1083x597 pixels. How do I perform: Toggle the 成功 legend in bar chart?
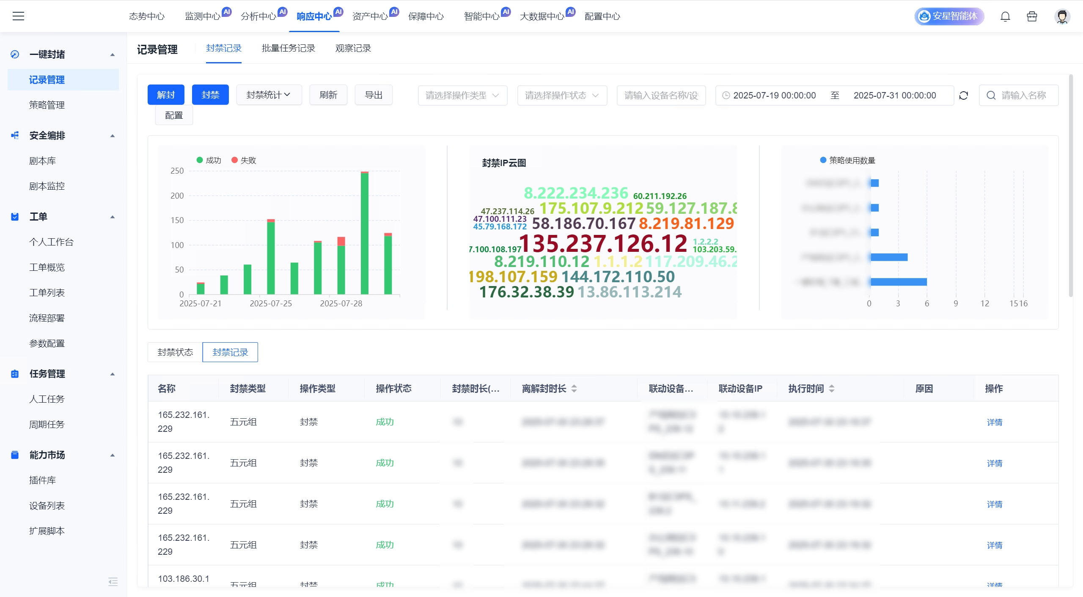[209, 160]
